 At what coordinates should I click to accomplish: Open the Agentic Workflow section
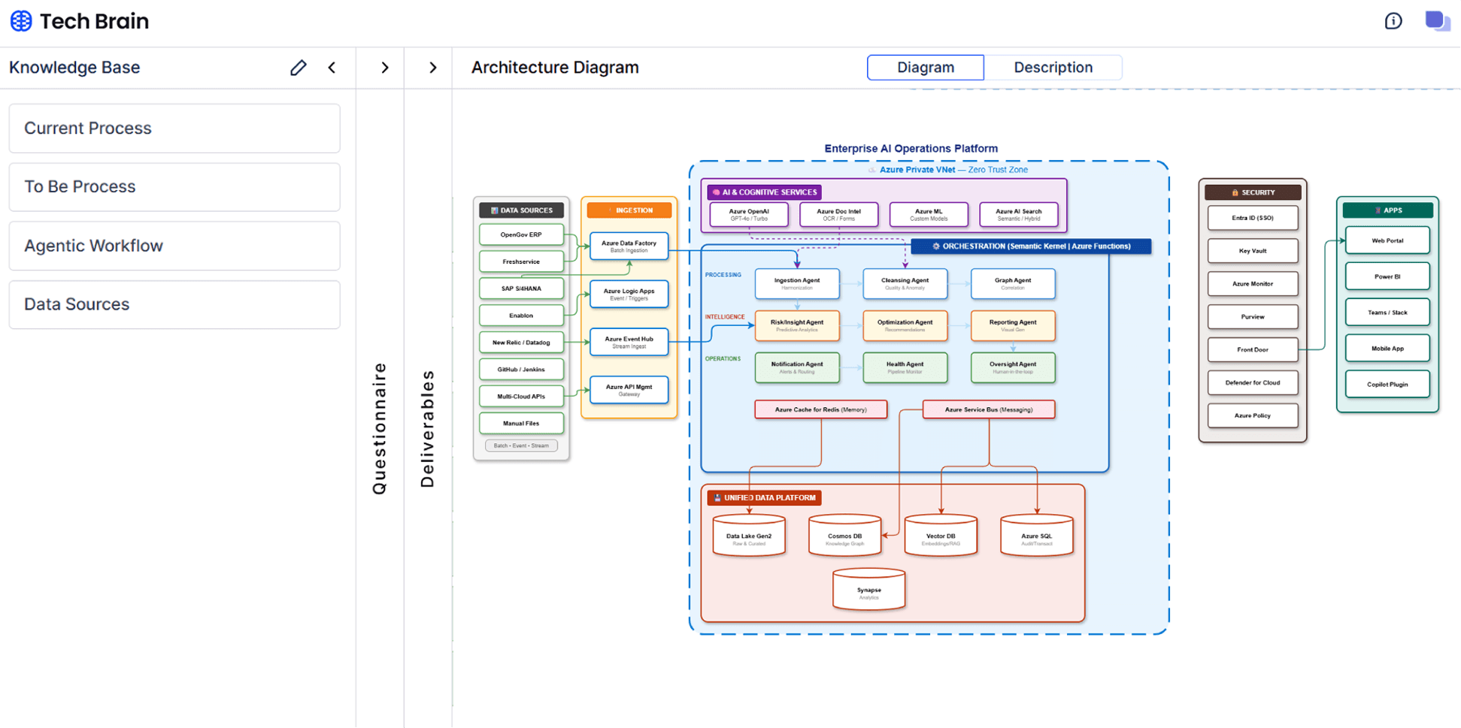[x=174, y=246]
